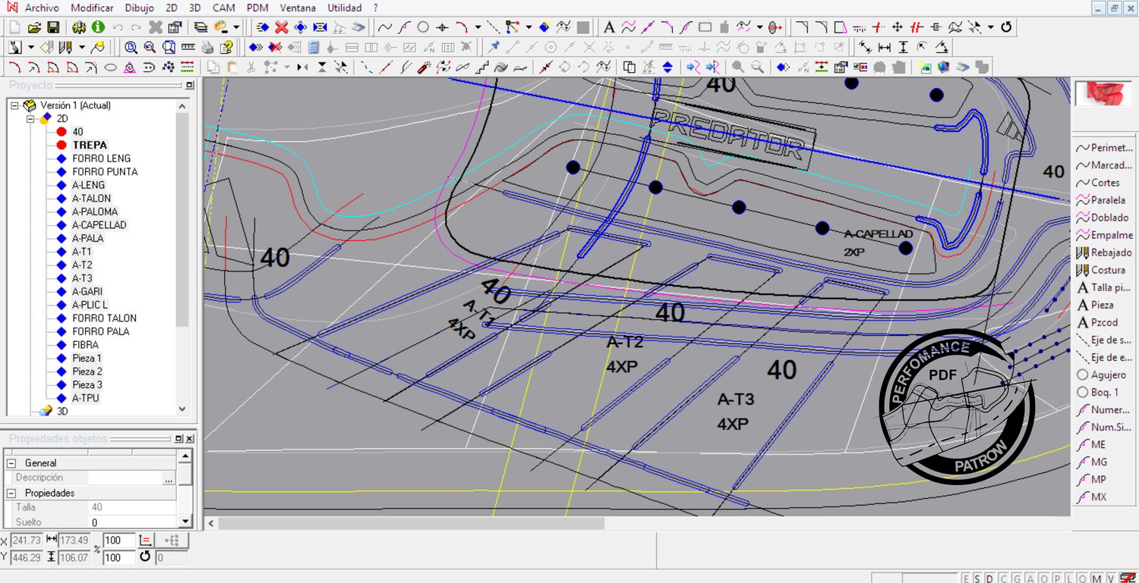Select the A-CAPELLAD piece in tree
This screenshot has width=1139, height=583.
click(x=99, y=225)
